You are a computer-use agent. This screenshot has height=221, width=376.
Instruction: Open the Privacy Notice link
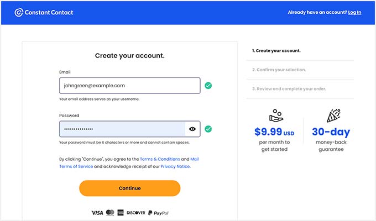click(x=175, y=166)
